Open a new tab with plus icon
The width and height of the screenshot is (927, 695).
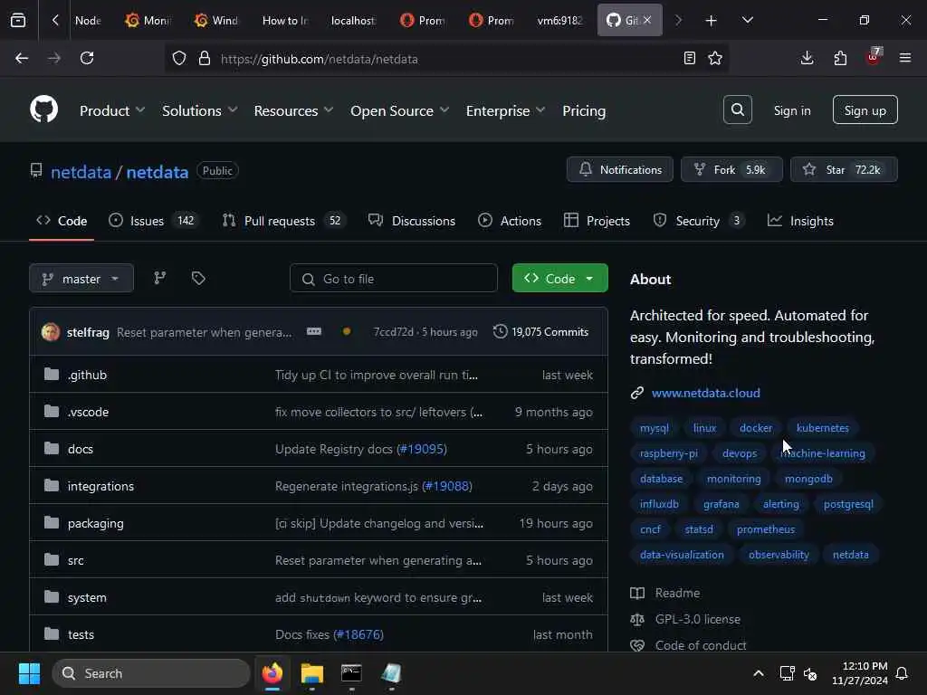pyautogui.click(x=712, y=20)
